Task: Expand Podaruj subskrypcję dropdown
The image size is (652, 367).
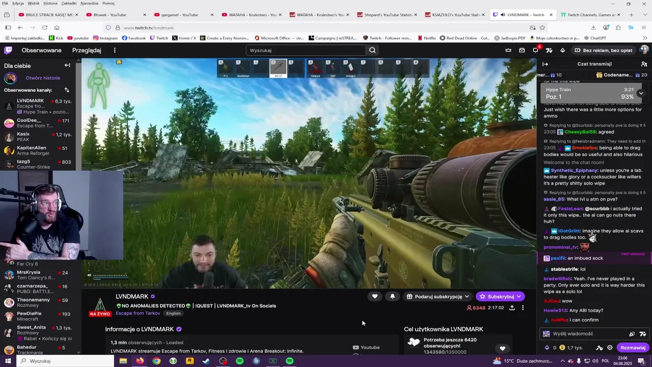Action: 467,296
